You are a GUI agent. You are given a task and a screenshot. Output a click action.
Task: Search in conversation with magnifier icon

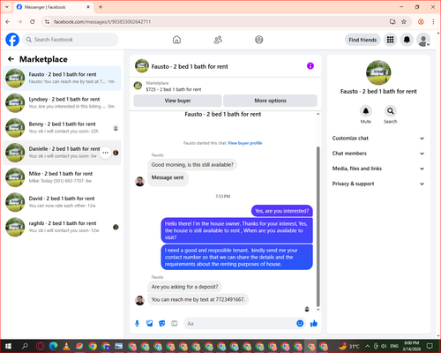(391, 111)
